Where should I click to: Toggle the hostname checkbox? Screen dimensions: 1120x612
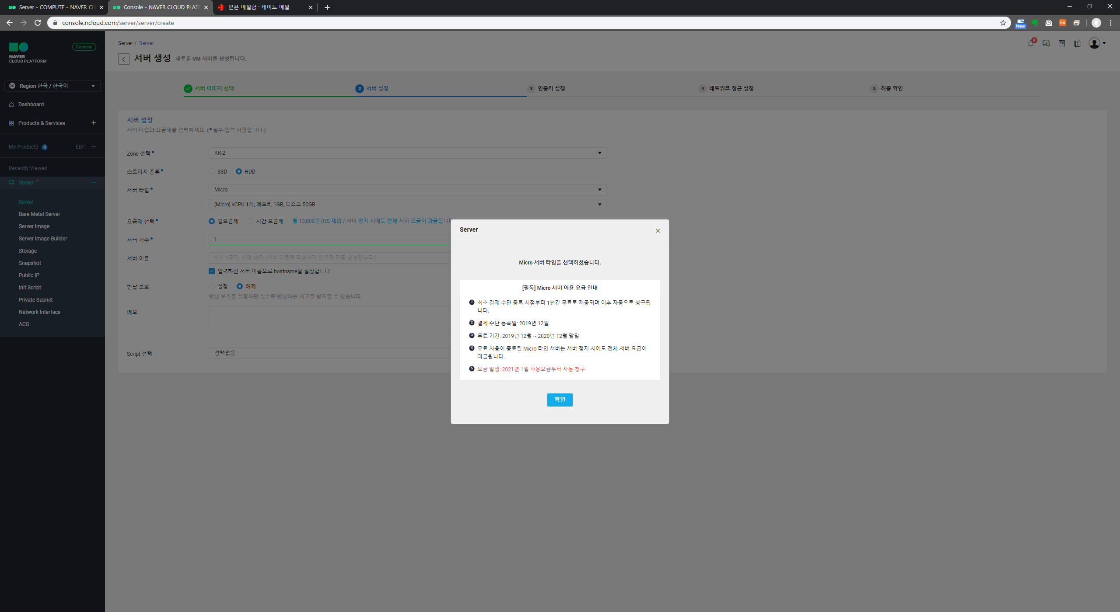[x=212, y=271]
